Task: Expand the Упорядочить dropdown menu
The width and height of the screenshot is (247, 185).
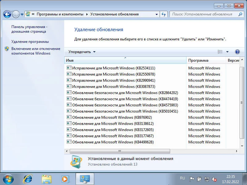Action: pos(82,52)
